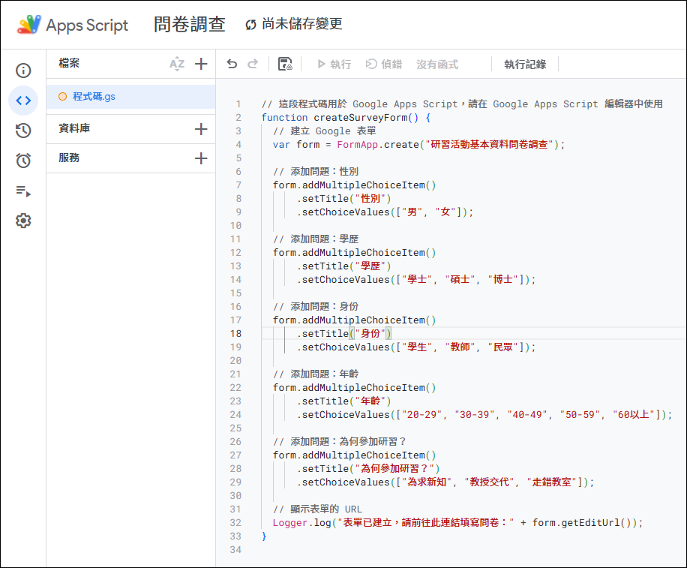Click the 資料庫 section label
Screen dimensions: 687x568
[x=74, y=128]
